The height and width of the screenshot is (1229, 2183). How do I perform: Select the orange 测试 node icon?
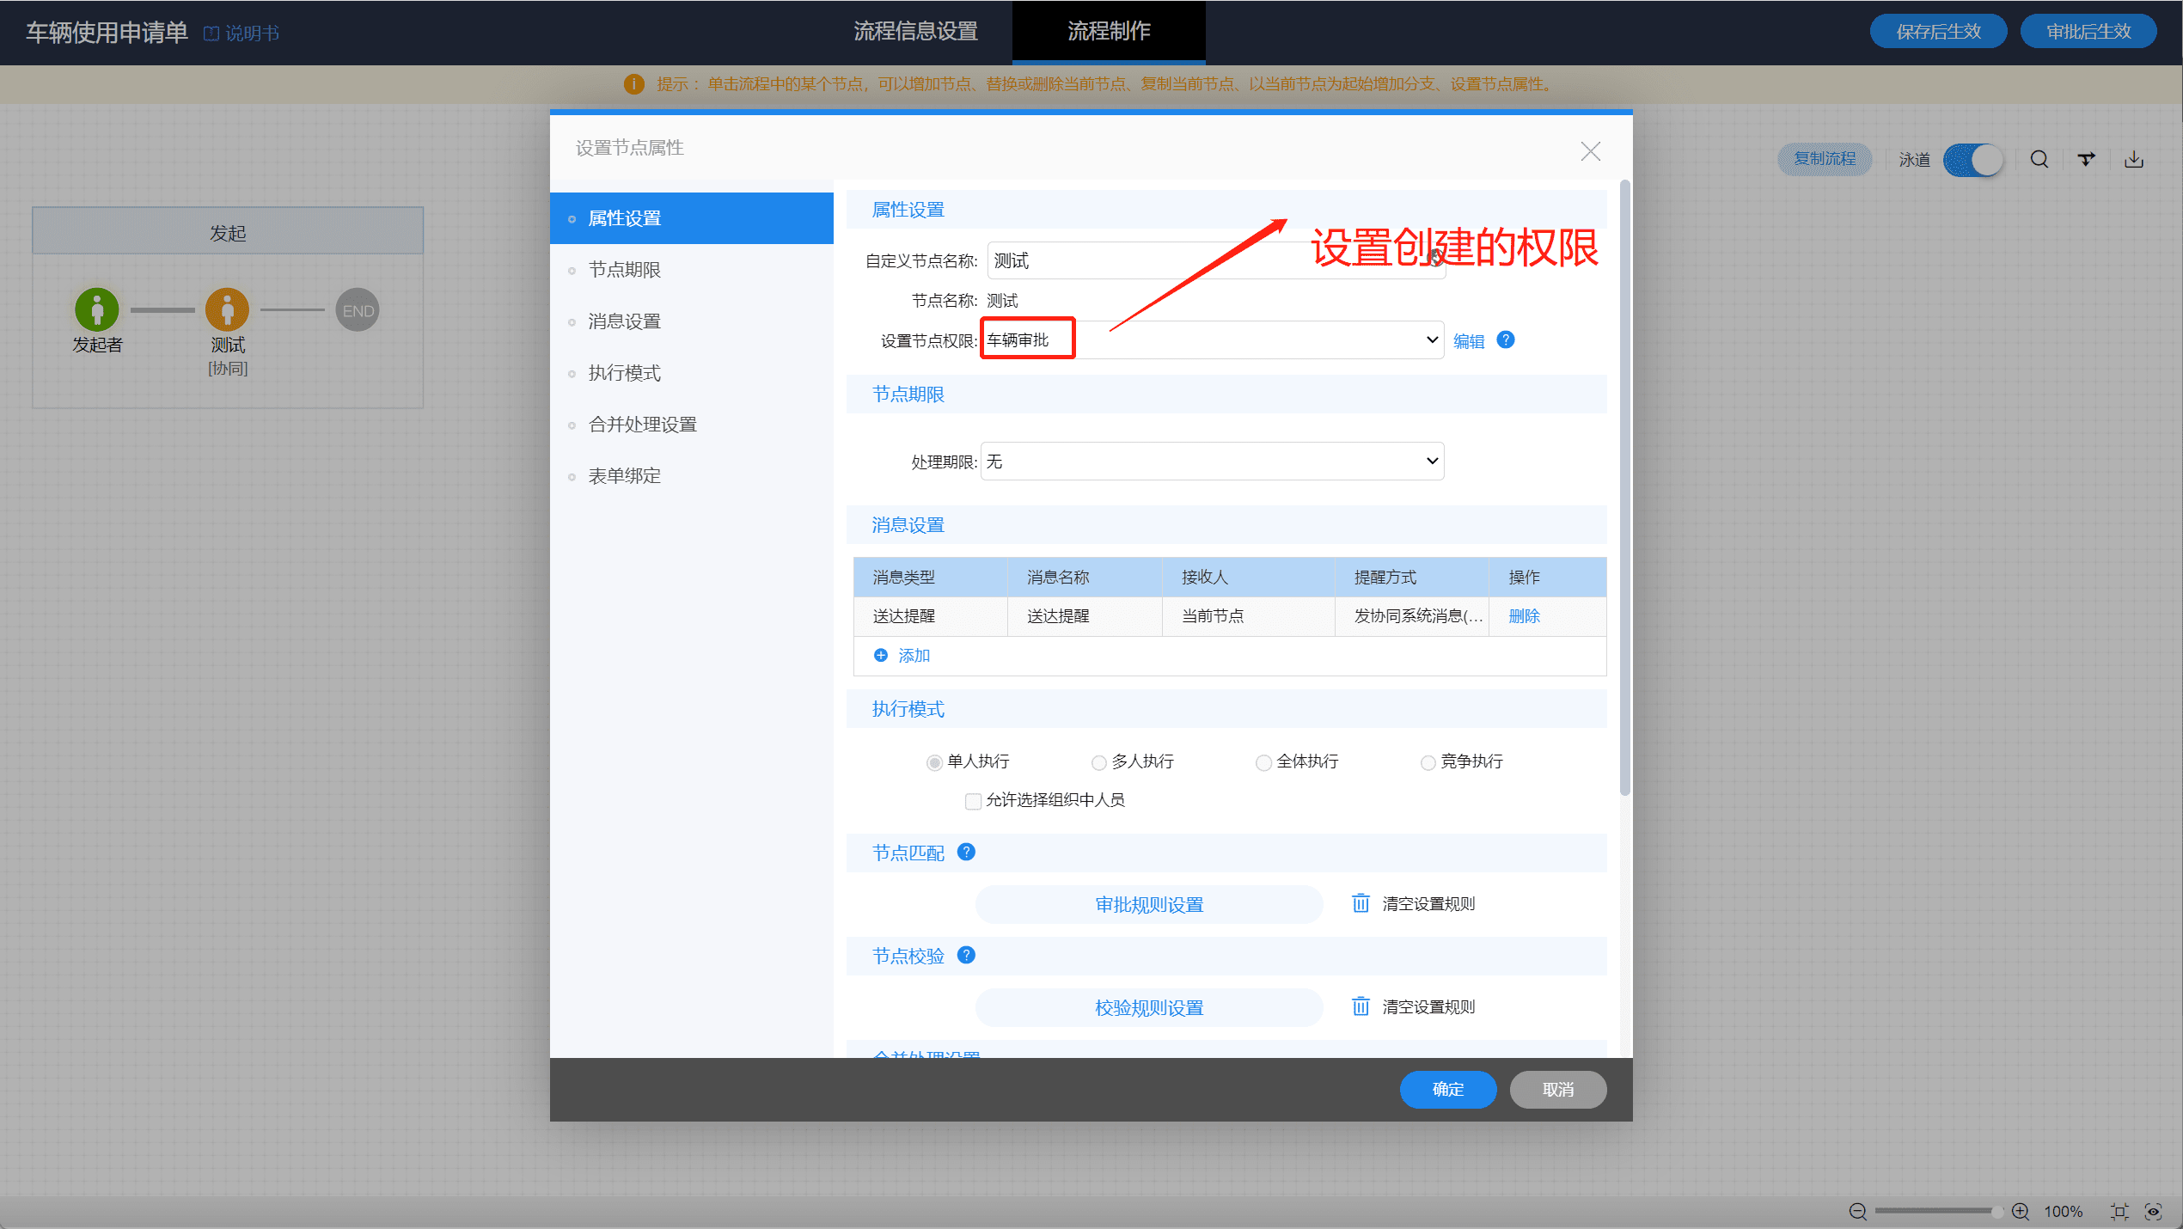click(x=228, y=309)
